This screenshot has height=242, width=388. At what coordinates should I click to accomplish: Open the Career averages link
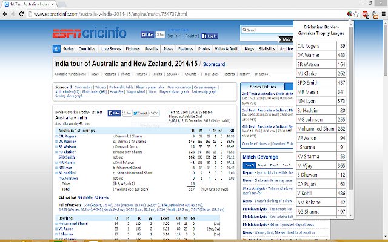pyautogui.click(x=205, y=87)
